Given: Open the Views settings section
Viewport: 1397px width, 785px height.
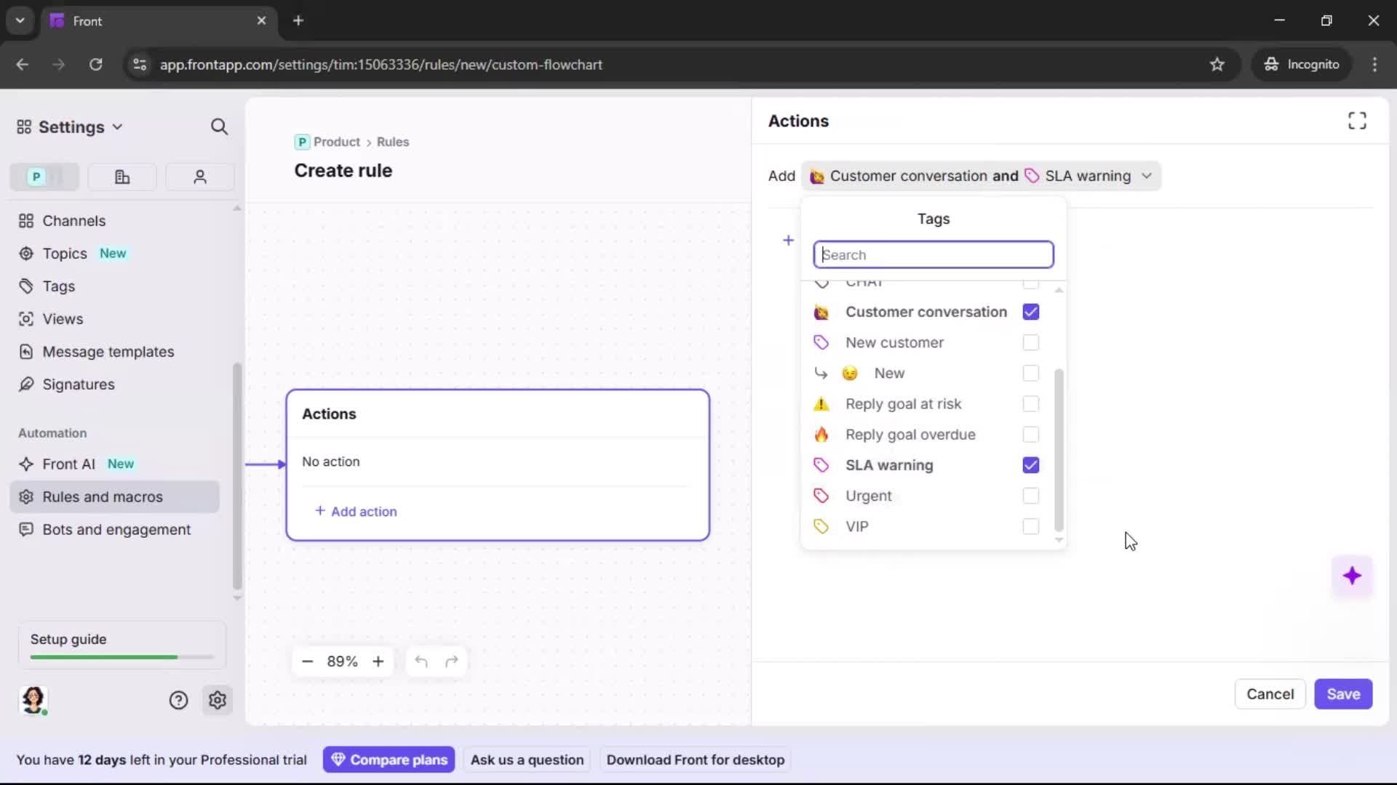Looking at the screenshot, I should (61, 319).
